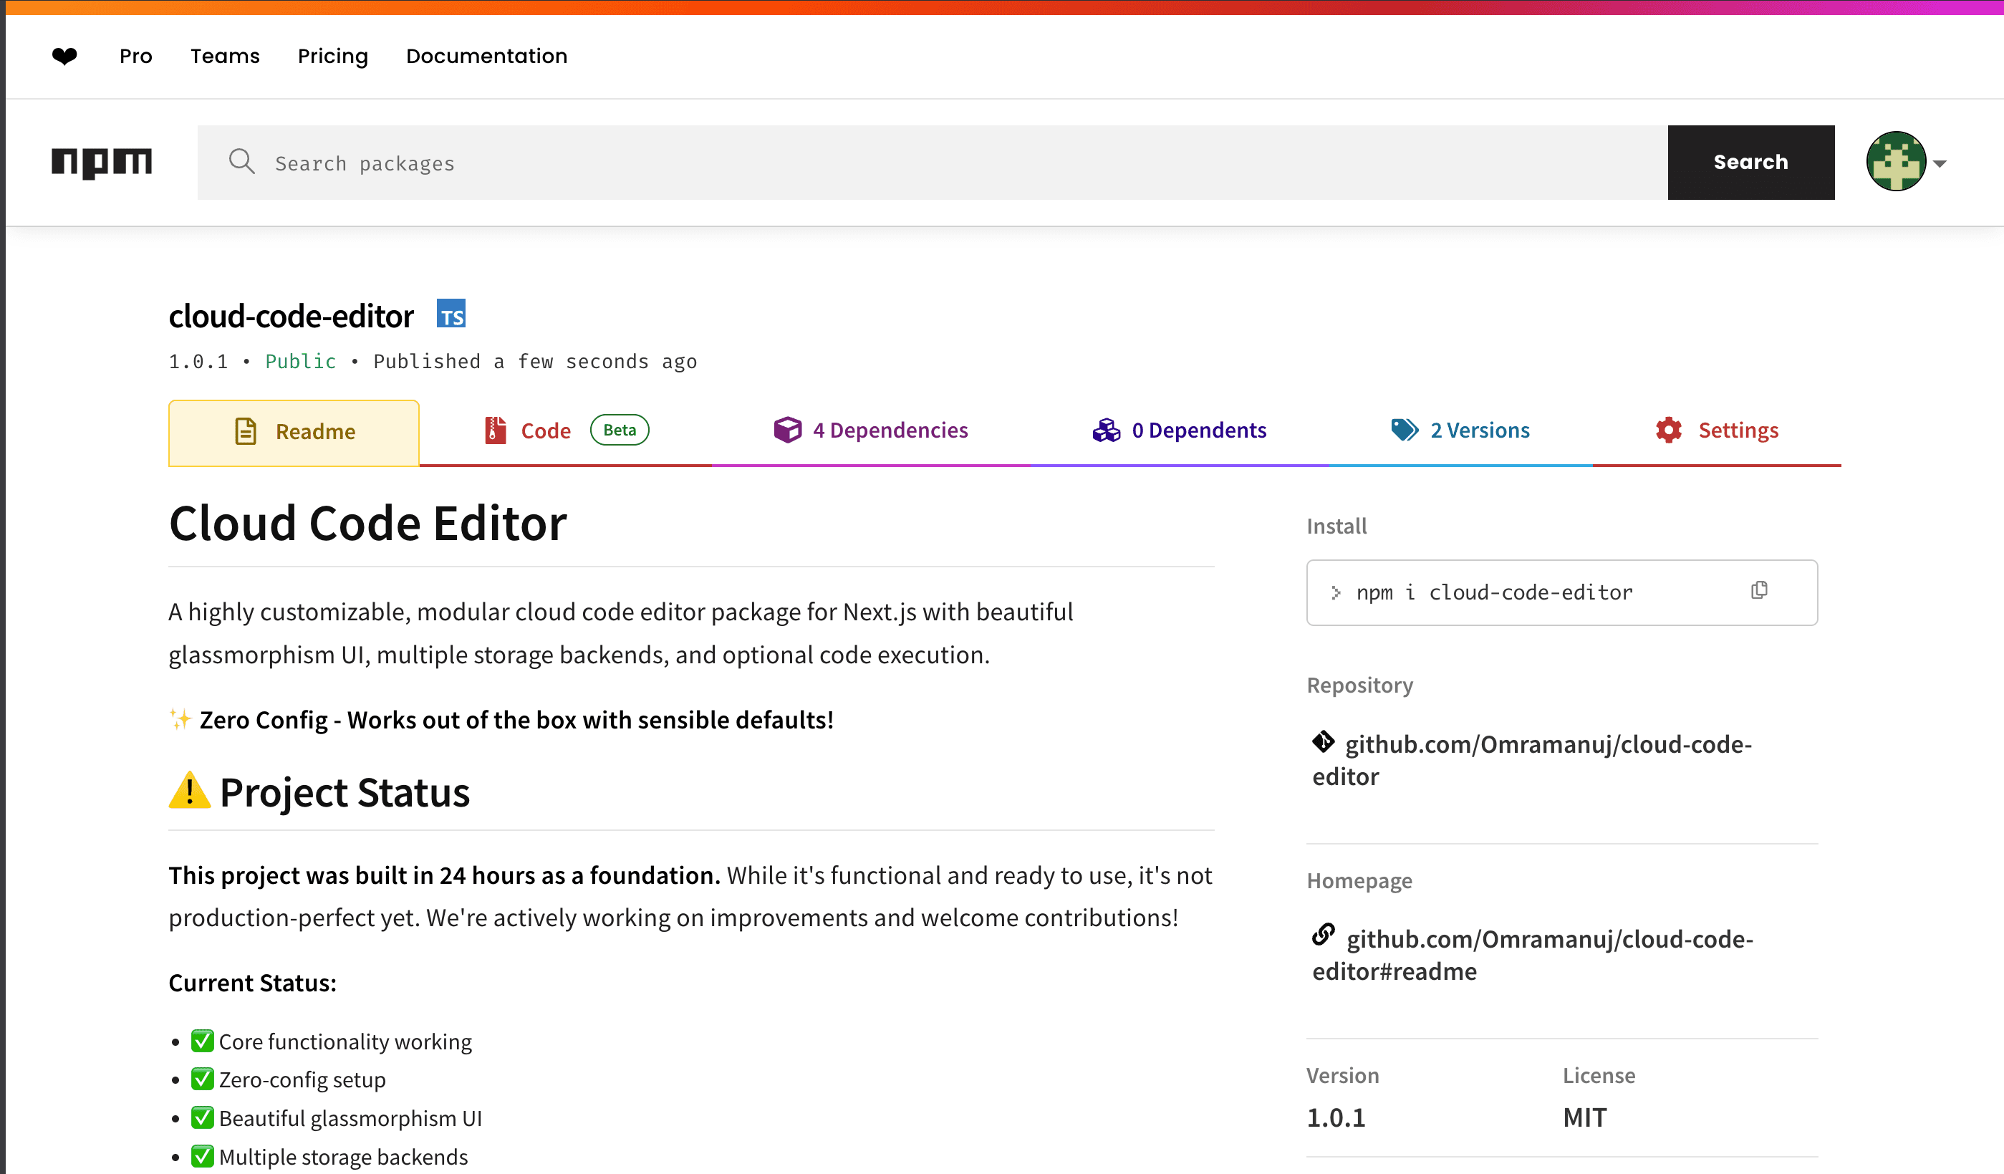This screenshot has height=1174, width=2004.
Task: Copy the npm install command
Action: click(x=1760, y=590)
